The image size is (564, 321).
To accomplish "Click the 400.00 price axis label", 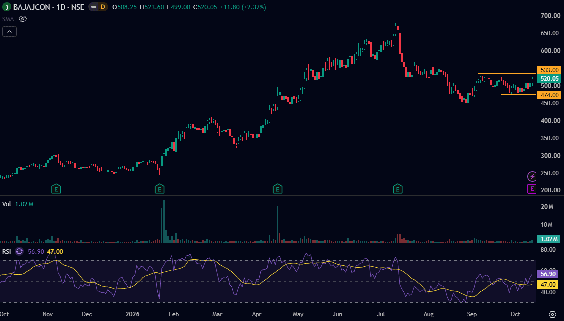I will coord(550,121).
